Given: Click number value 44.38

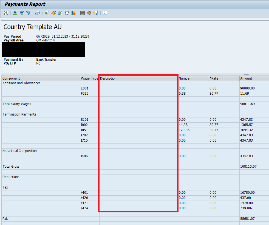Looking at the screenshot, I should point(183,125).
